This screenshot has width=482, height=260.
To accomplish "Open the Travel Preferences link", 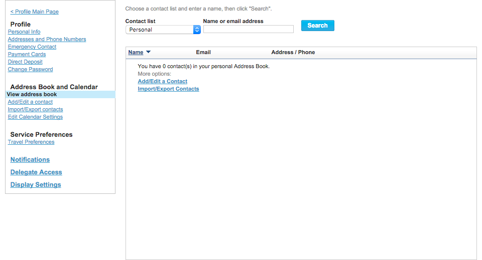I will click(31, 142).
